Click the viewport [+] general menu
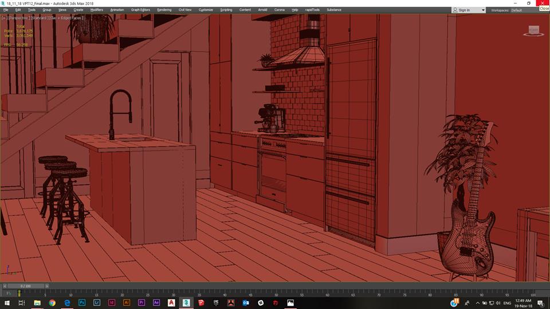Screen dimensions: 550x309 pyautogui.click(x=5, y=18)
